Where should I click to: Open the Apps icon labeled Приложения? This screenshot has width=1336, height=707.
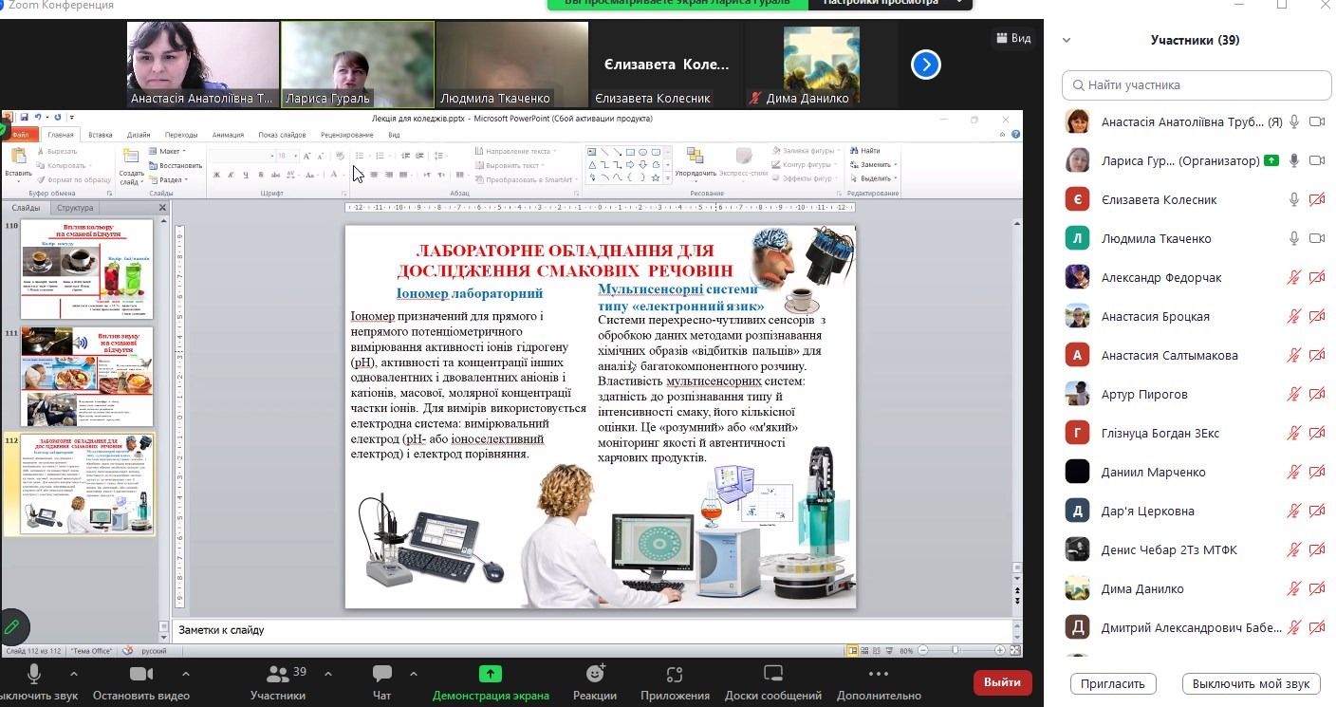click(x=675, y=673)
